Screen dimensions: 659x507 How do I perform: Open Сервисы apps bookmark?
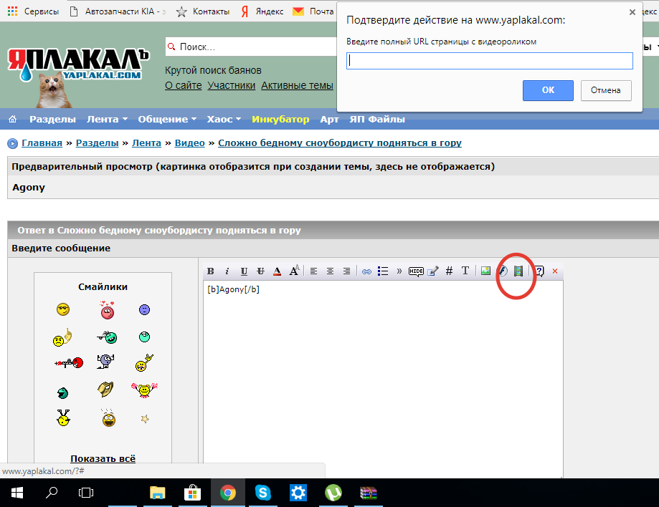click(33, 11)
